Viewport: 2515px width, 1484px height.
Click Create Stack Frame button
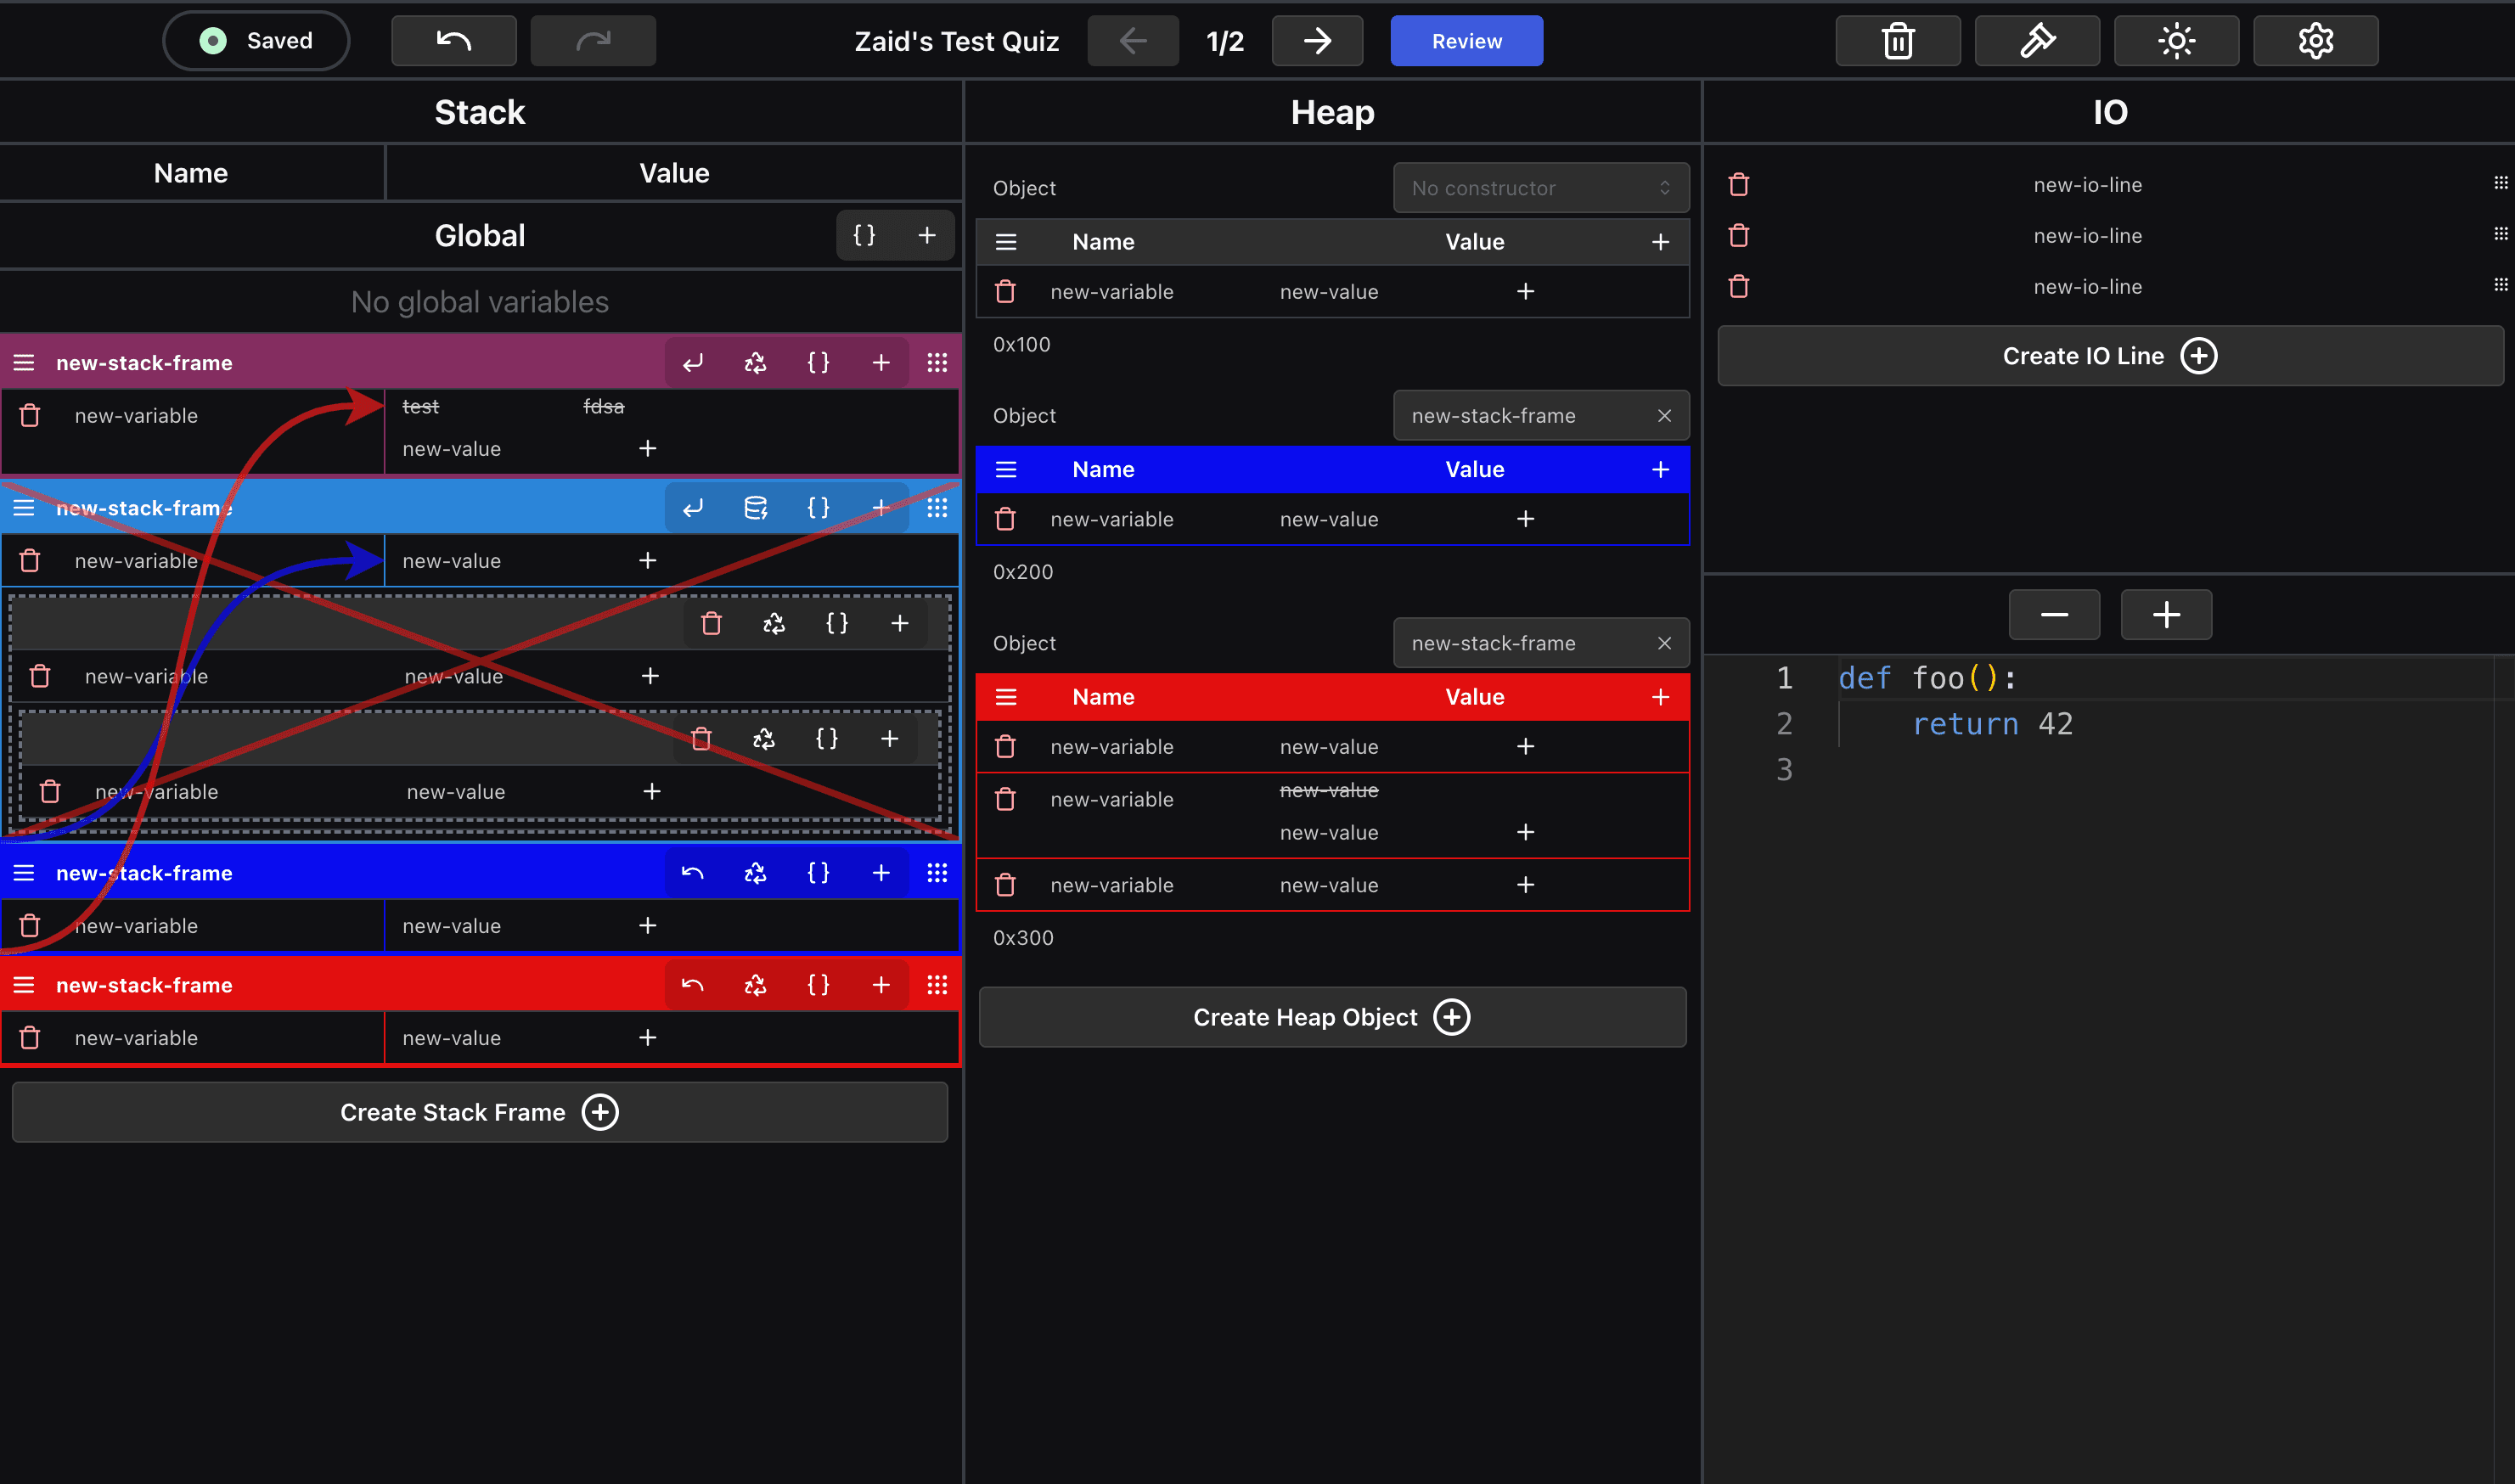(479, 1111)
